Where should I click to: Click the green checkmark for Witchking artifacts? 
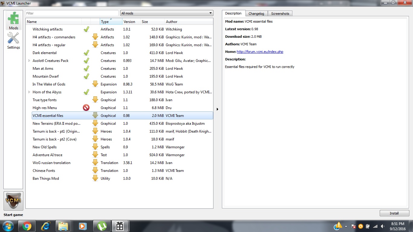click(x=86, y=29)
